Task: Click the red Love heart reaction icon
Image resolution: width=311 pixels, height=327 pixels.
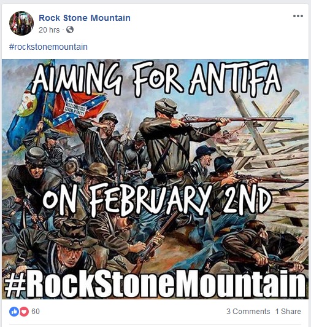Action: pos(24,312)
